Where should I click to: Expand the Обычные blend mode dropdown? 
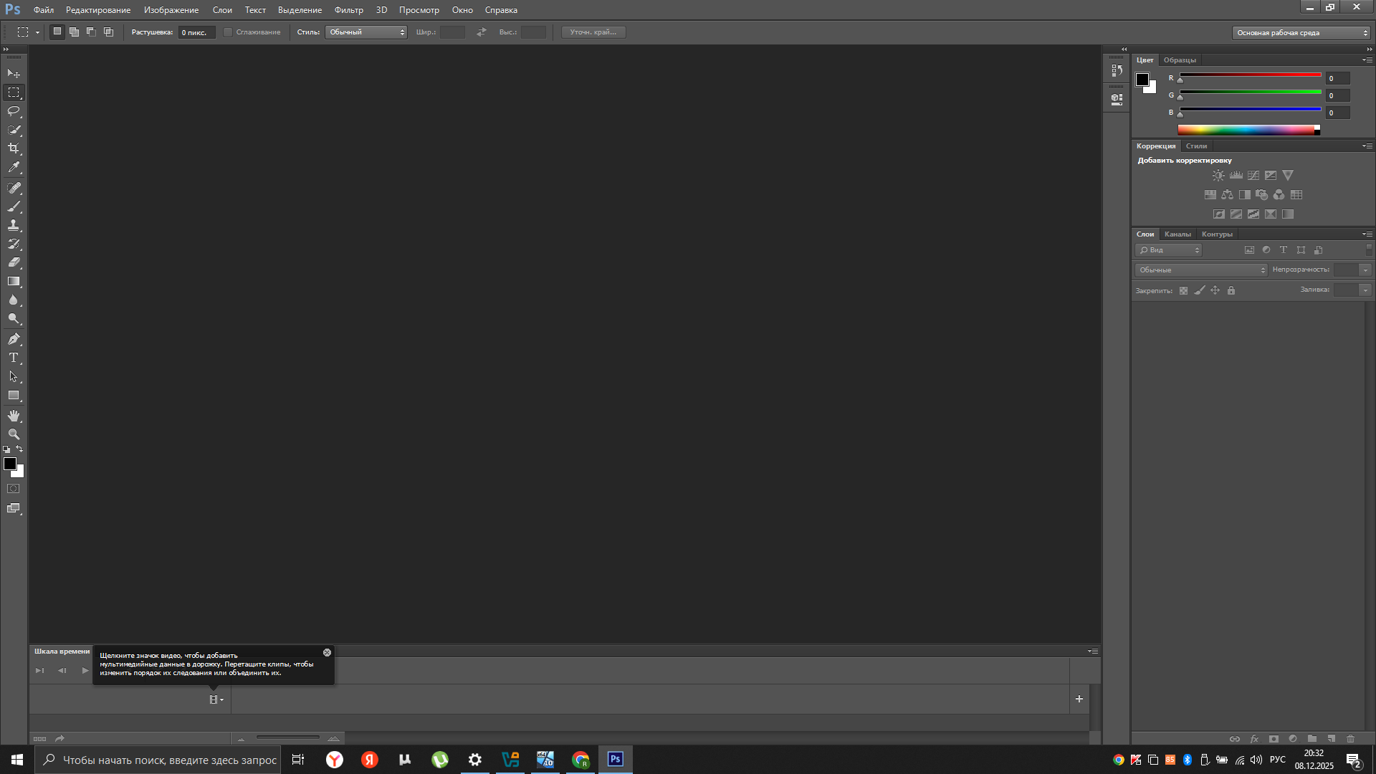click(1201, 270)
